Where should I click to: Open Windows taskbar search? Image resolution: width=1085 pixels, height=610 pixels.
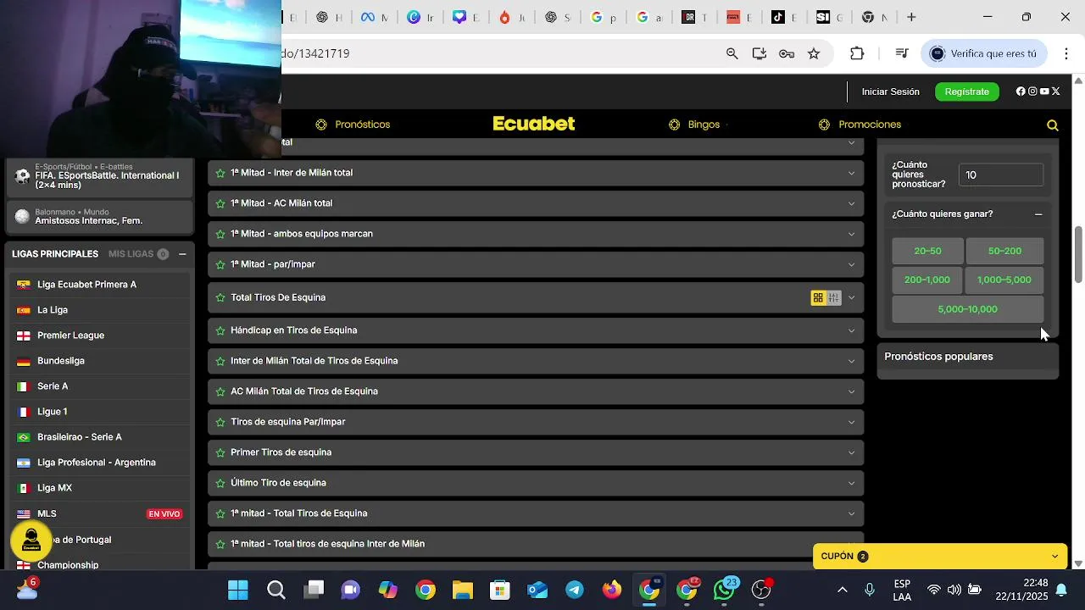[x=276, y=590]
